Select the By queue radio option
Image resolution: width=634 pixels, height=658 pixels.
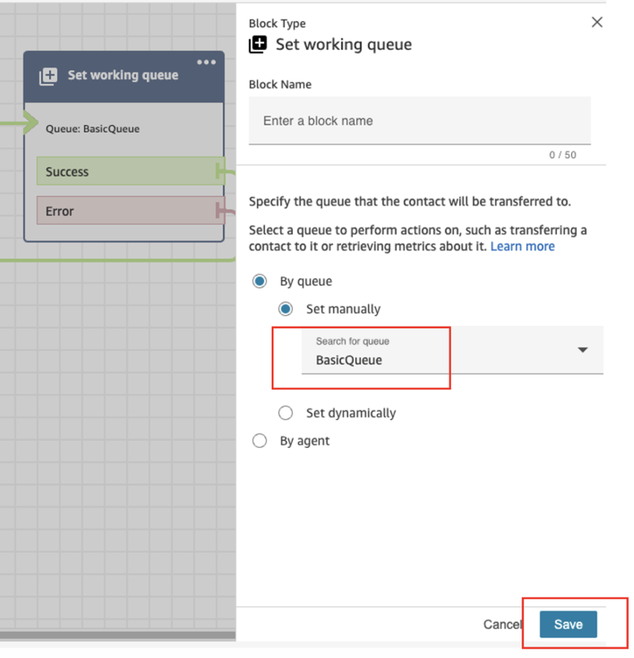260,281
